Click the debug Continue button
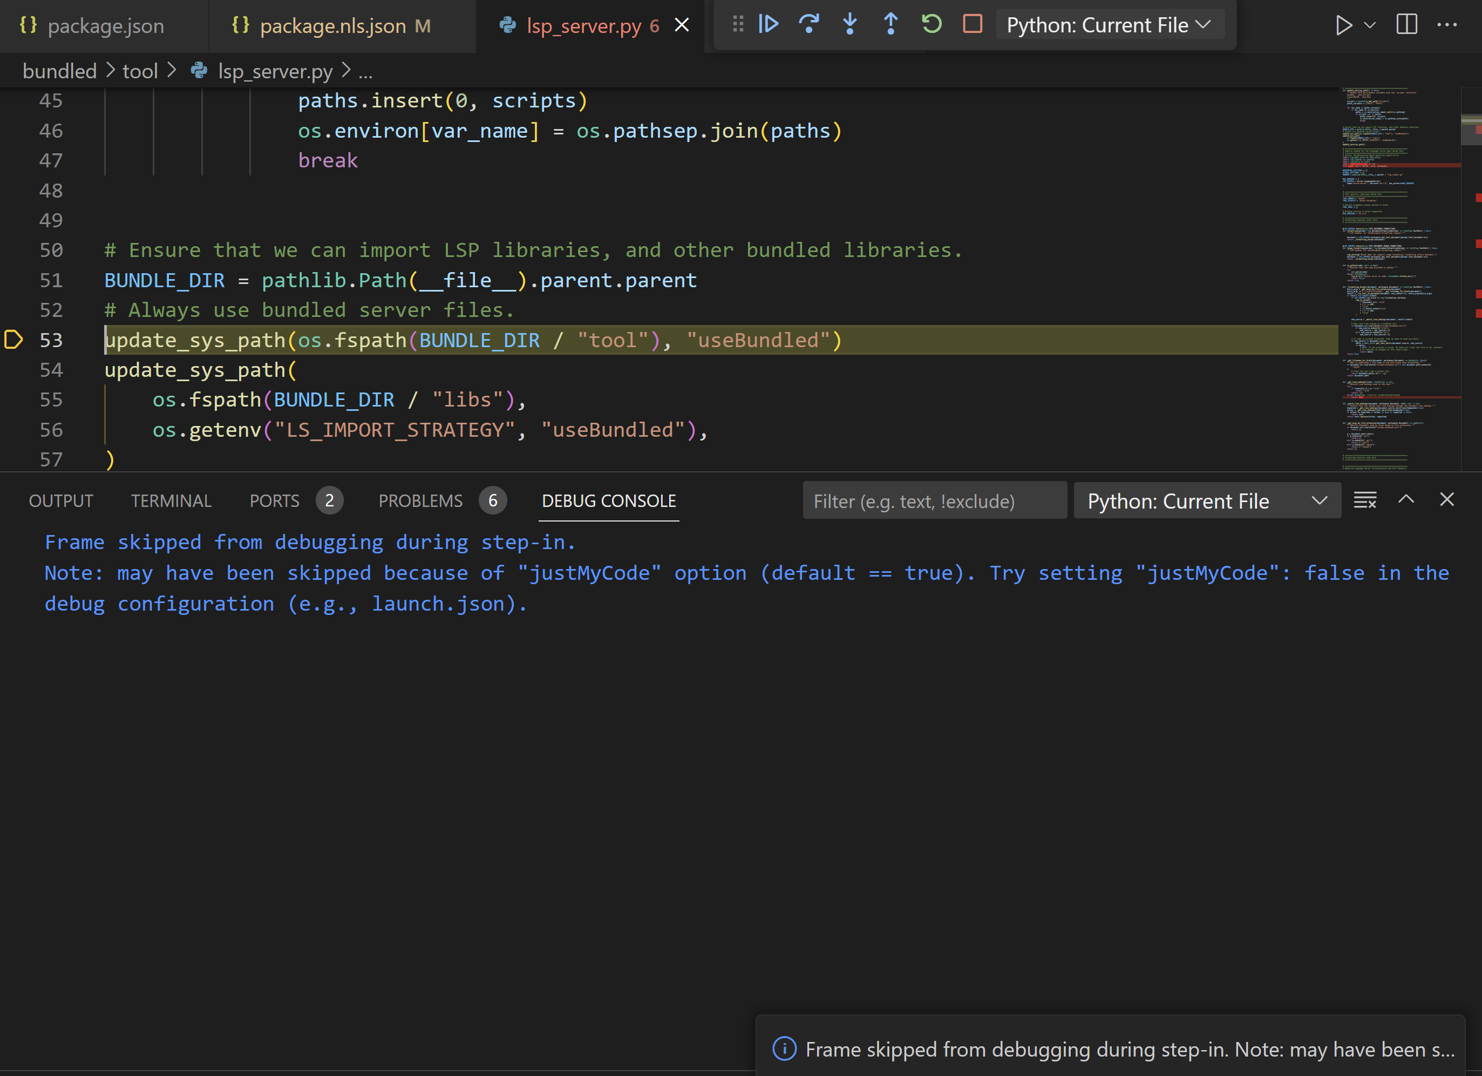1482x1076 pixels. pyautogui.click(x=769, y=25)
